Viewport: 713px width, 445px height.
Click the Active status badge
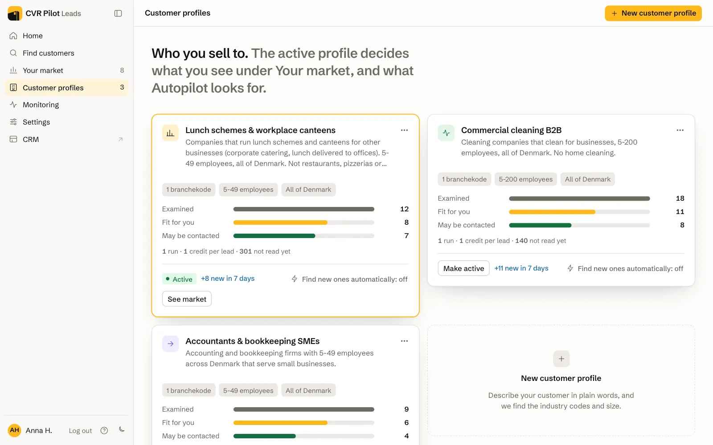click(x=179, y=279)
